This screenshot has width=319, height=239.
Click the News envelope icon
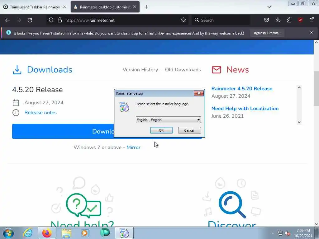(216, 70)
